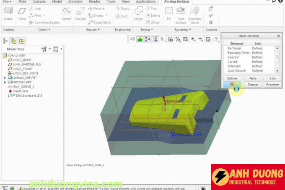This screenshot has width=285, height=190.
Task: Click the Merge tool in Editing
Action: 138,14
